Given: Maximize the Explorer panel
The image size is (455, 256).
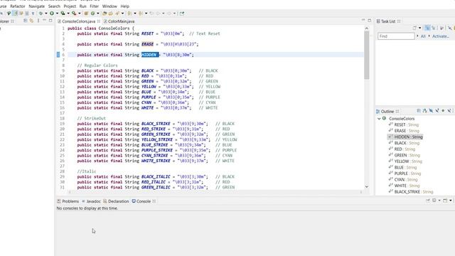Looking at the screenshot, I should click(x=50, y=21).
